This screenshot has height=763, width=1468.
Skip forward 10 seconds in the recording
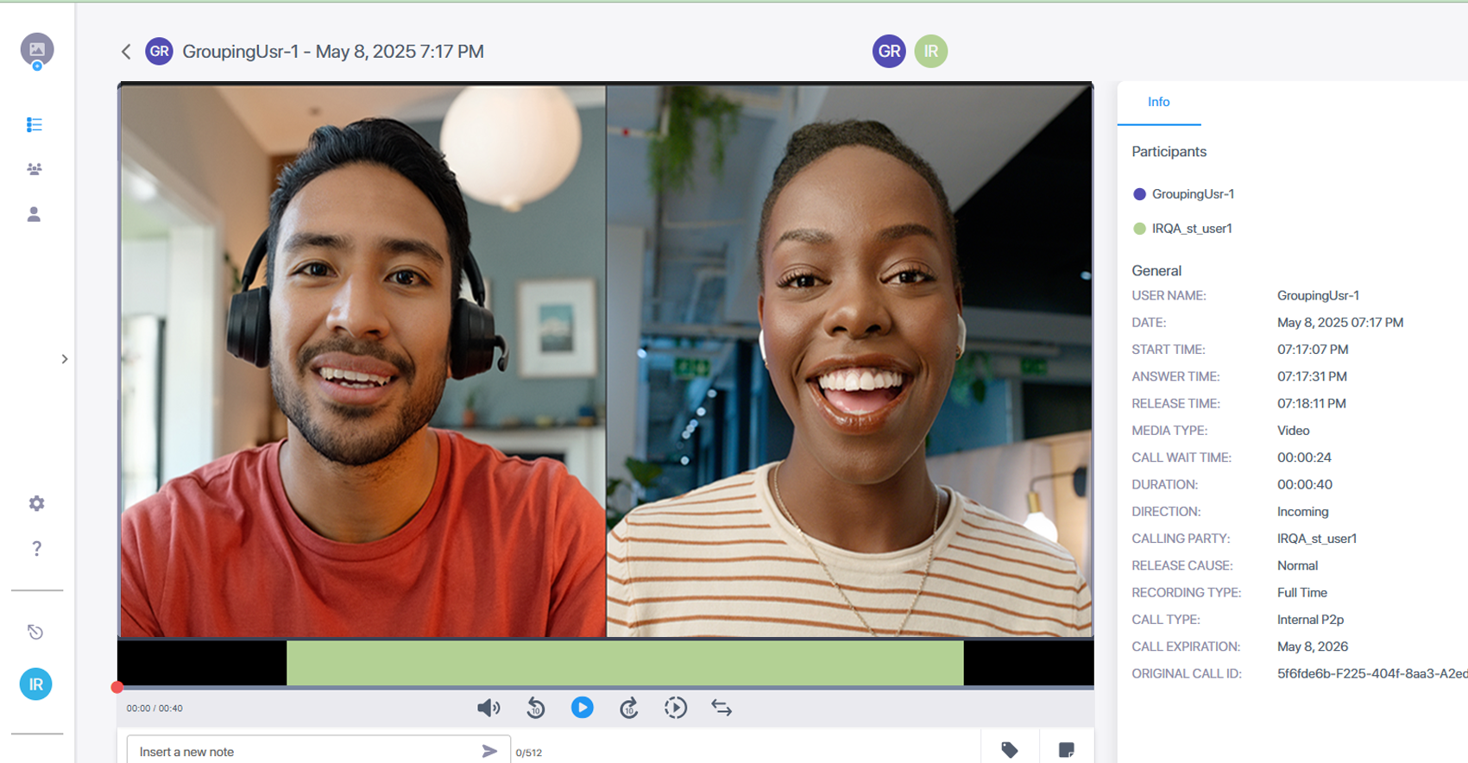pos(629,708)
